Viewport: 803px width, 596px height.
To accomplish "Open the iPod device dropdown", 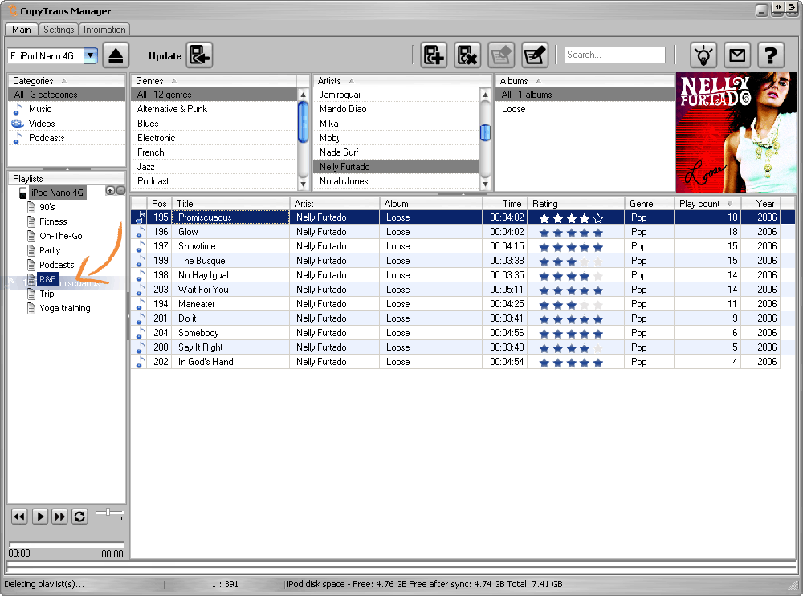I will (90, 56).
